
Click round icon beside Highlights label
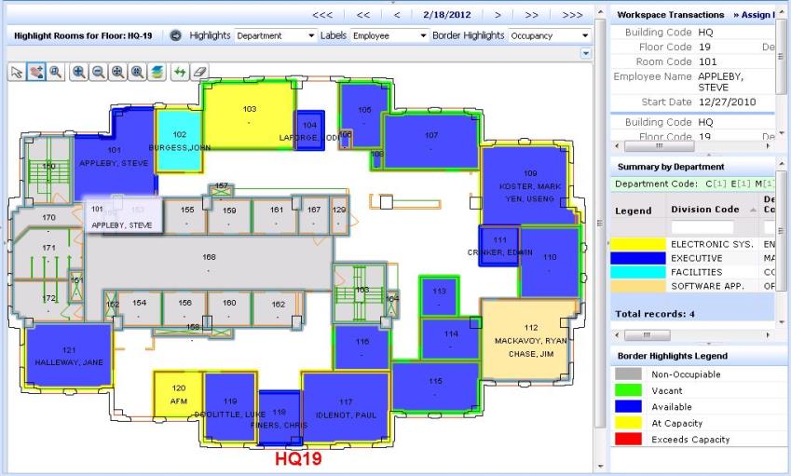(x=177, y=35)
